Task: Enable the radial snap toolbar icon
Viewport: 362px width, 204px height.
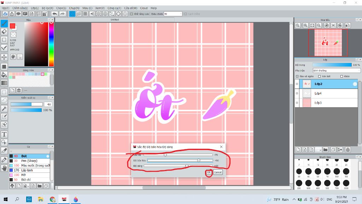Action: tap(99, 14)
